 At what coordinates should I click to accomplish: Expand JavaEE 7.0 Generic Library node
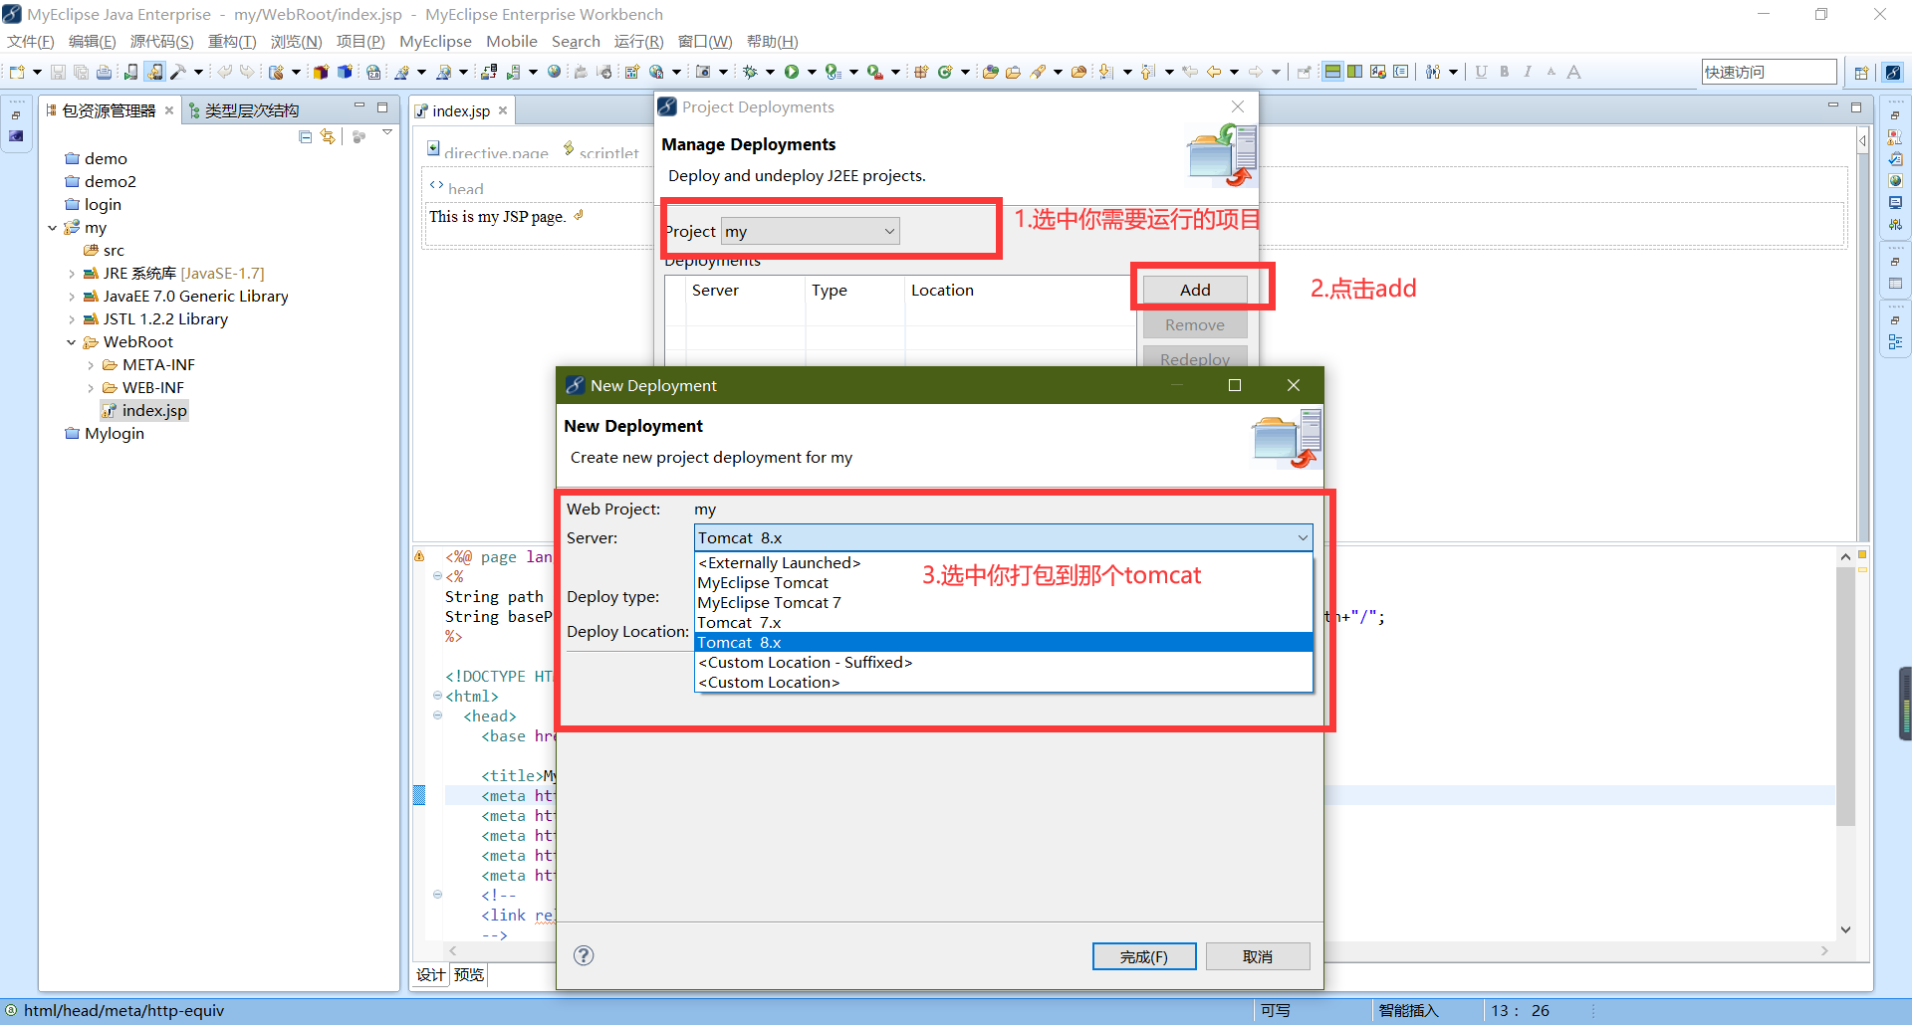coord(72,297)
